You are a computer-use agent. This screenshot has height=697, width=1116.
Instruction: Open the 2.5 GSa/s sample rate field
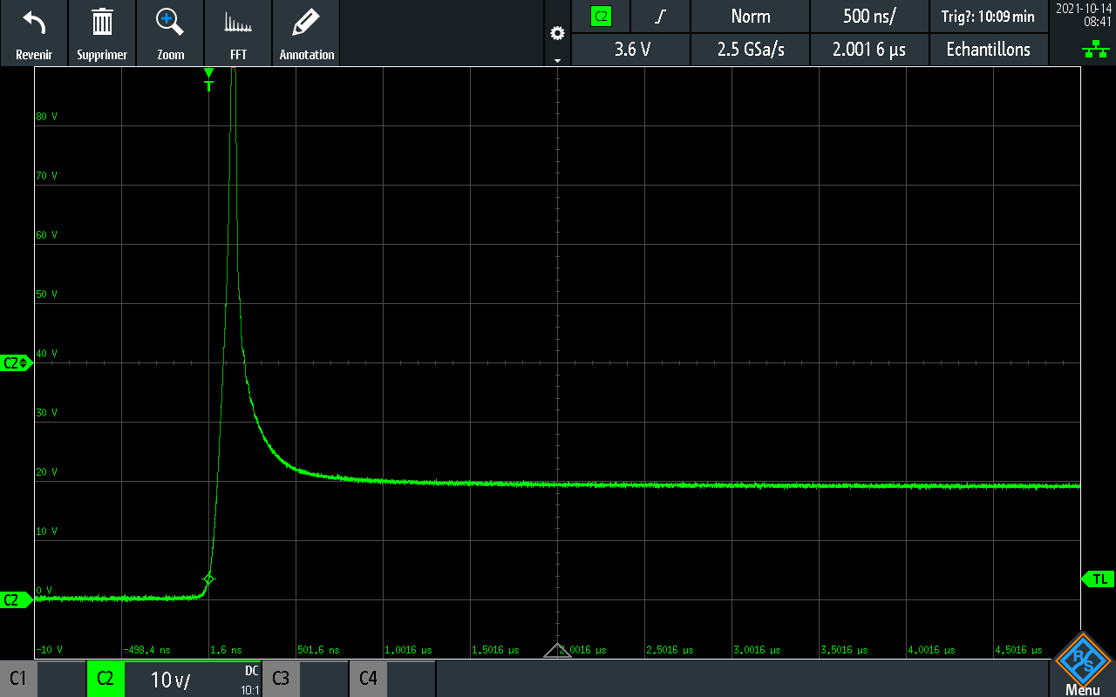click(x=750, y=50)
